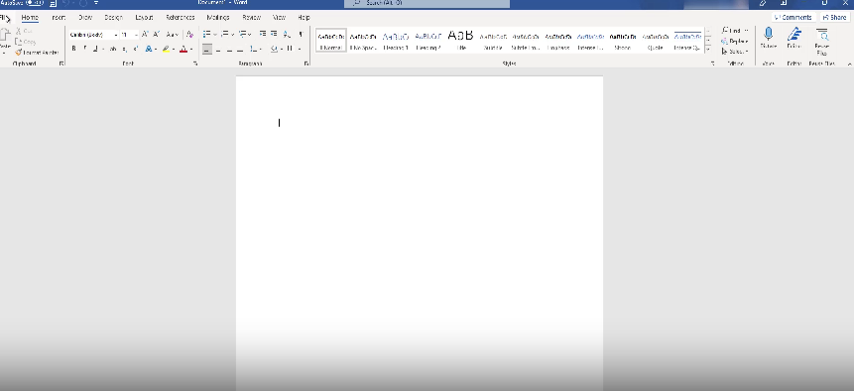Apply yellow text highlight color
The image size is (854, 391).
166,49
